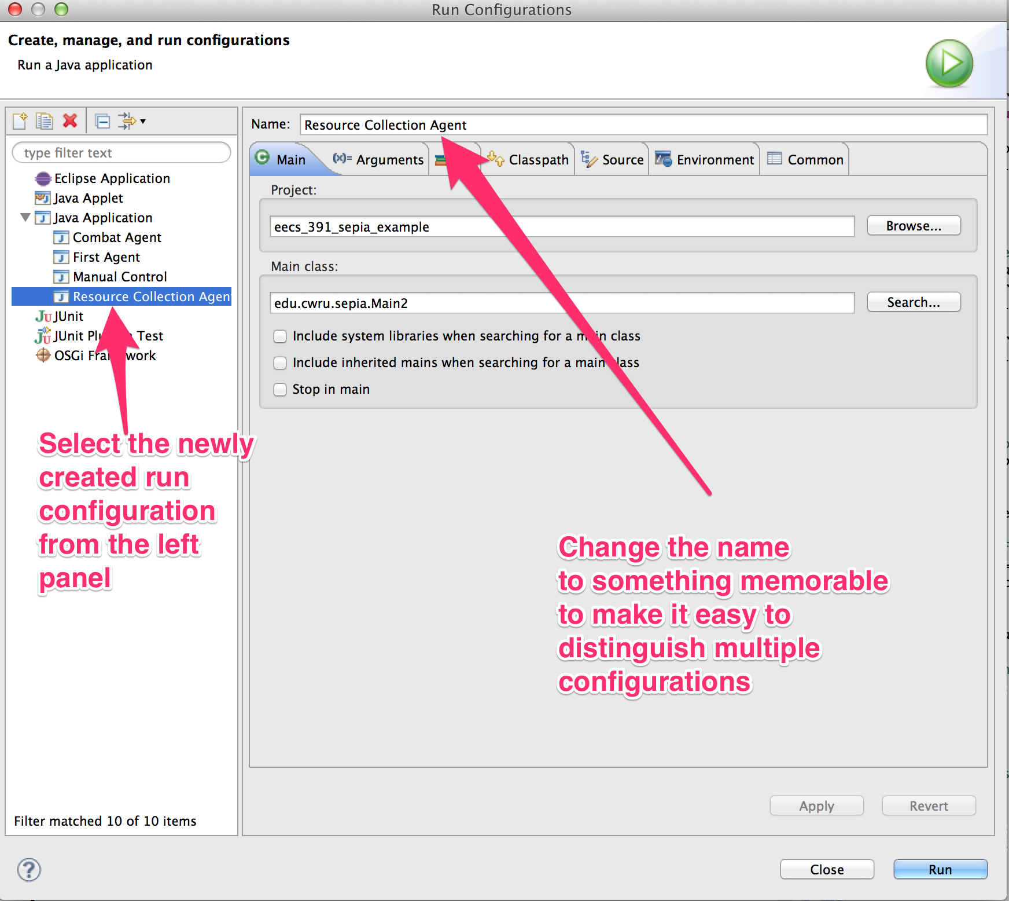The image size is (1009, 901).
Task: Click the type filter text box
Action: [x=121, y=153]
